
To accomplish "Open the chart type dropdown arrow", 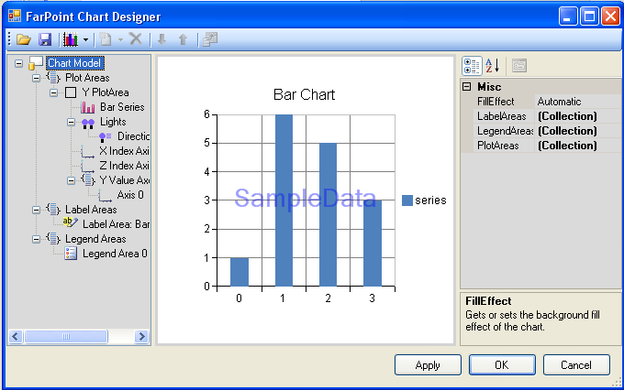I will pyautogui.click(x=85, y=39).
